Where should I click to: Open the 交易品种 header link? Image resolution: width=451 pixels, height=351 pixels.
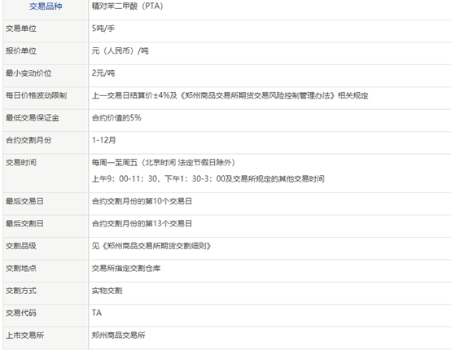point(46,7)
